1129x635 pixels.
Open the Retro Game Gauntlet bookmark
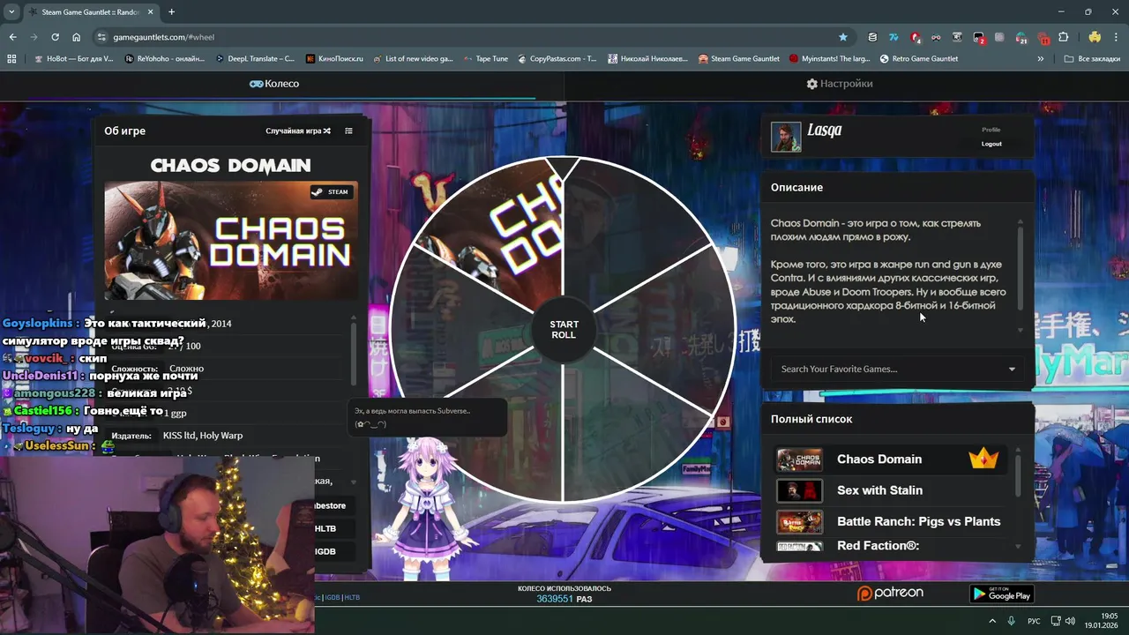pos(919,59)
